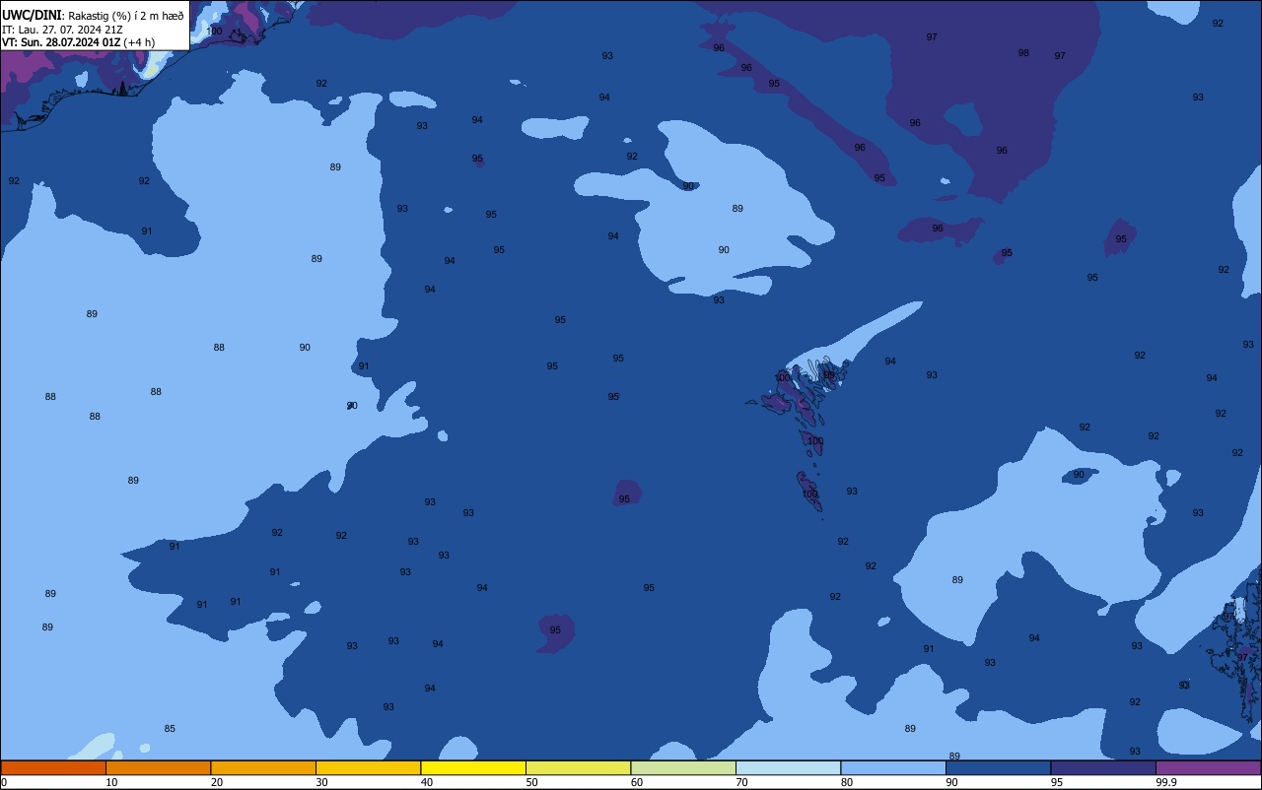
Task: Click the legend tick label '0'
Action: pos(4,782)
